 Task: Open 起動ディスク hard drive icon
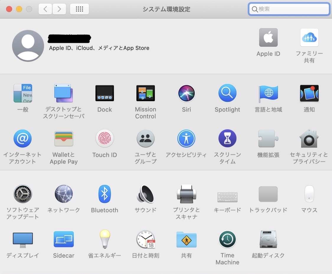pyautogui.click(x=268, y=239)
